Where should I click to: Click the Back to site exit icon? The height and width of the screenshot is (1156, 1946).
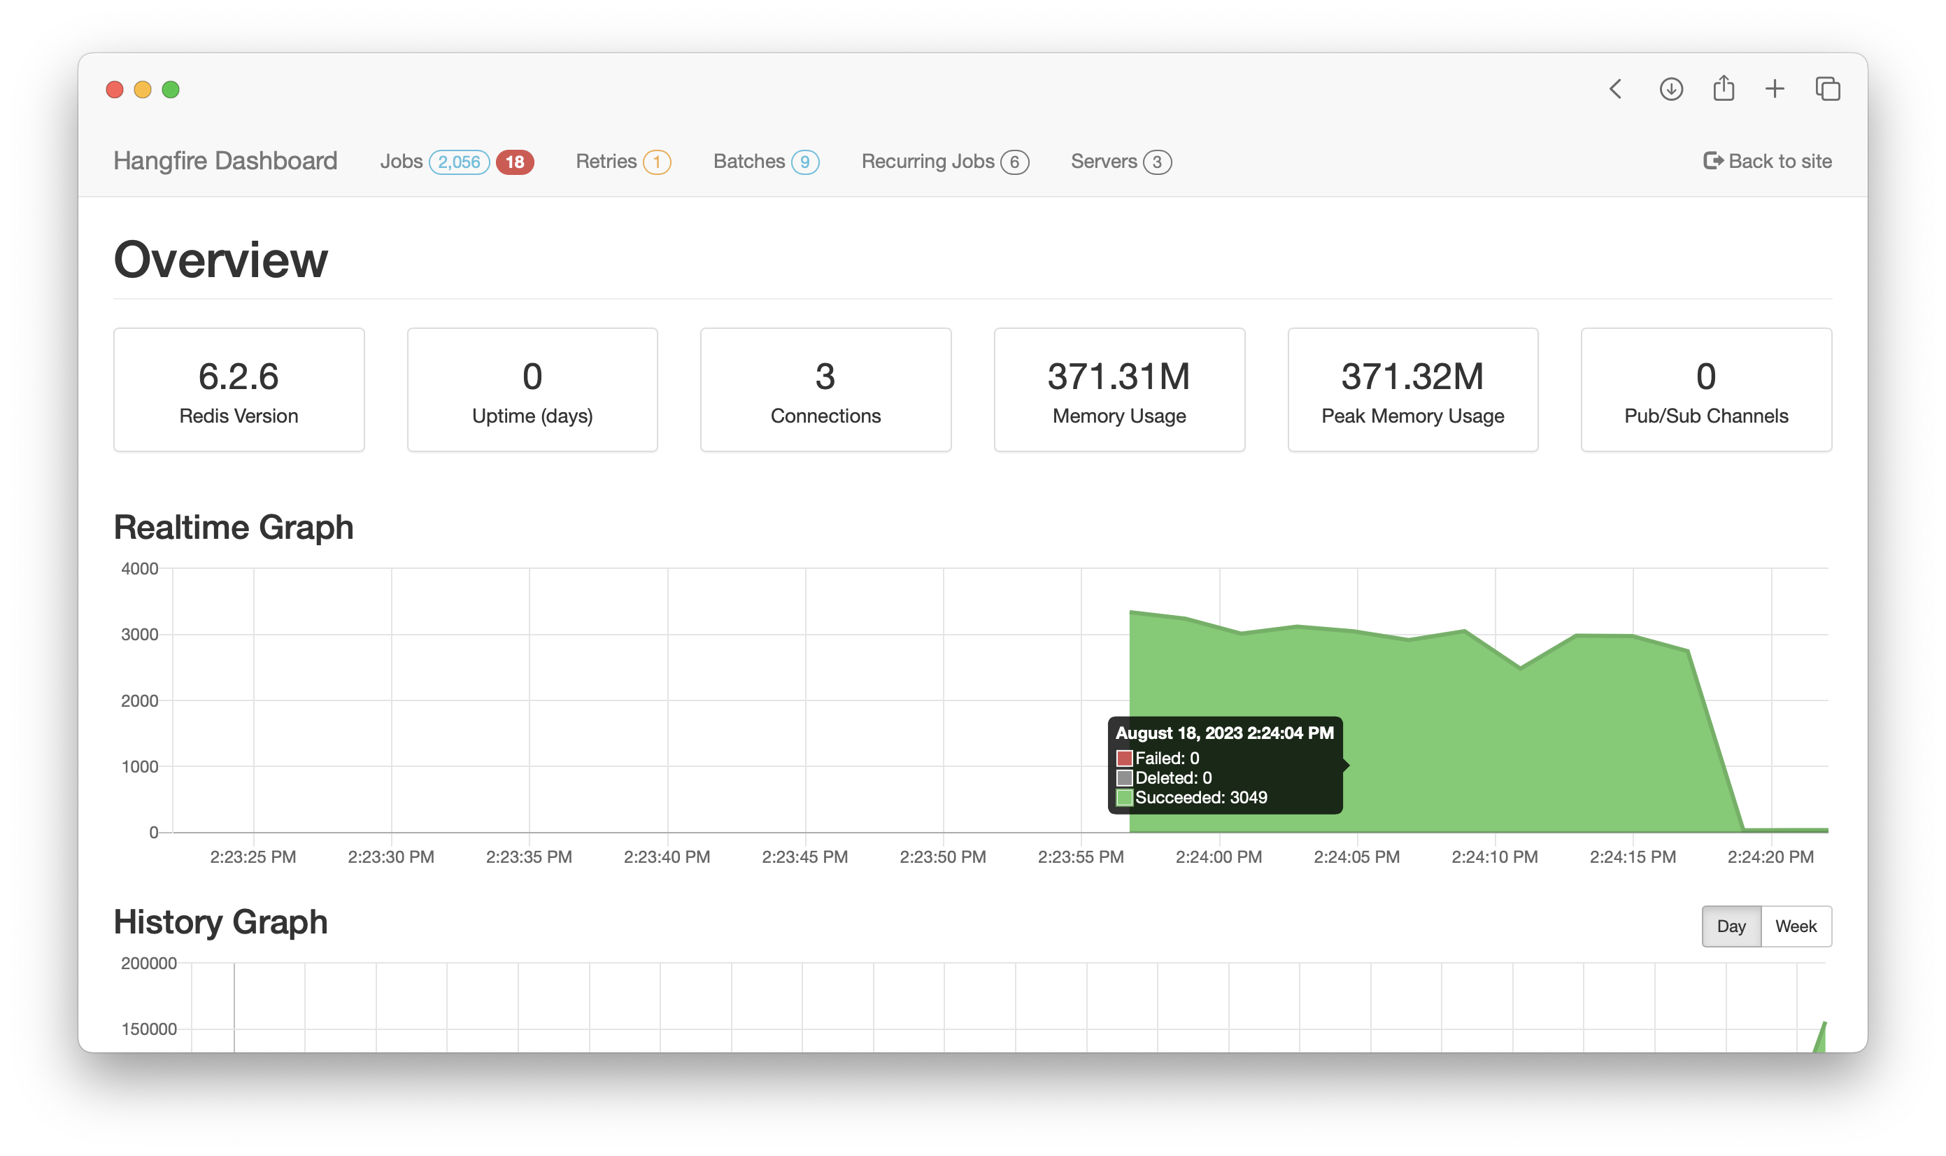point(1712,160)
